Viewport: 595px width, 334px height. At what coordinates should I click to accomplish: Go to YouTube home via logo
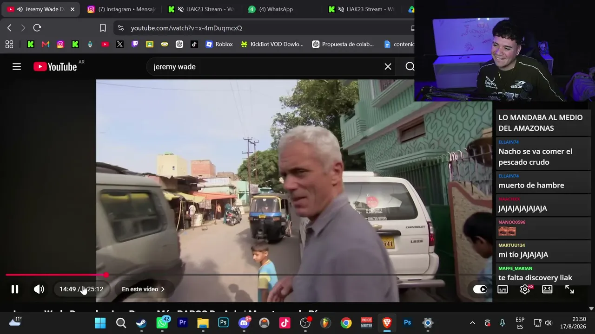[55, 67]
